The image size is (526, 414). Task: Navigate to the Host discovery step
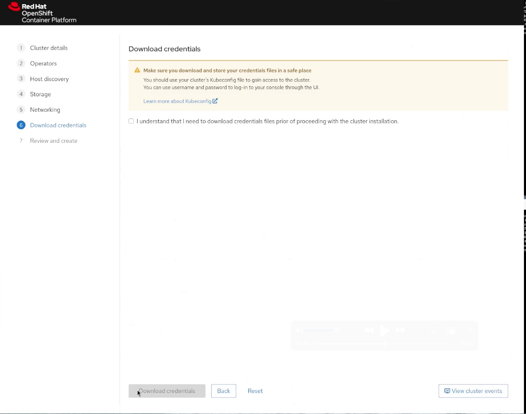pos(49,79)
